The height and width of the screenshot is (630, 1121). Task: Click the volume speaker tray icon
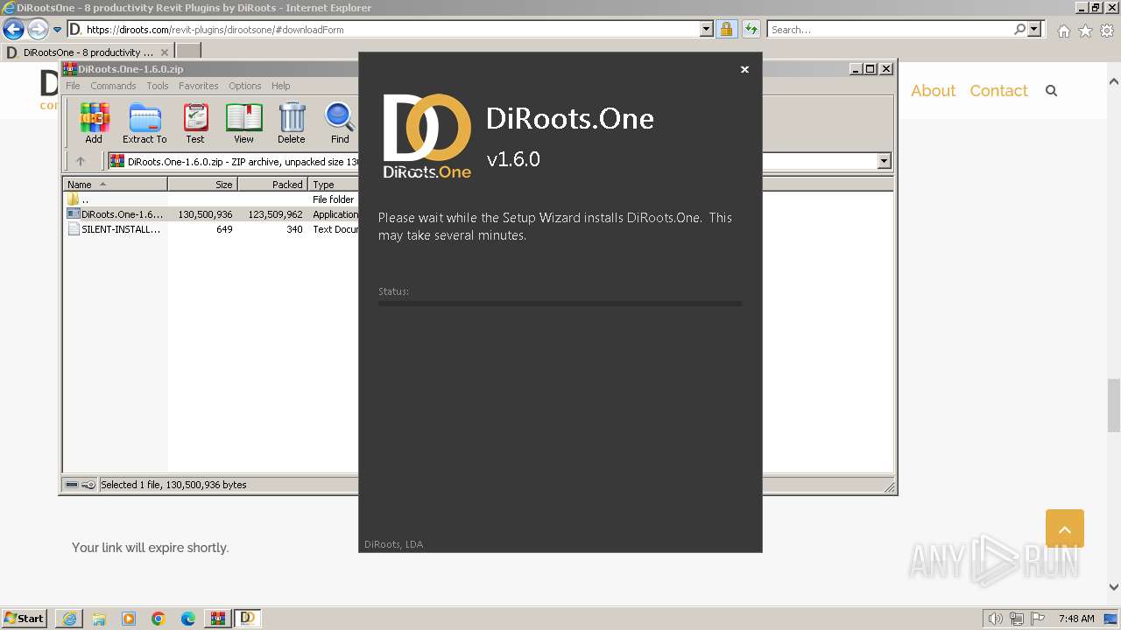[x=995, y=619]
